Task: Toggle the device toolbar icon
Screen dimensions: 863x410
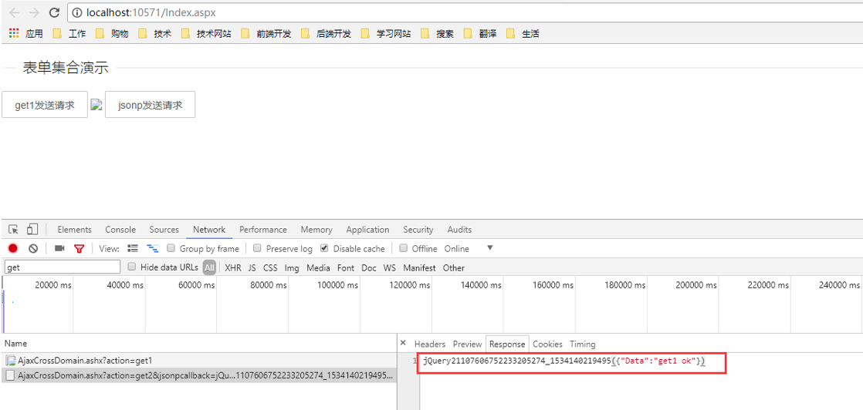Action: (x=33, y=229)
